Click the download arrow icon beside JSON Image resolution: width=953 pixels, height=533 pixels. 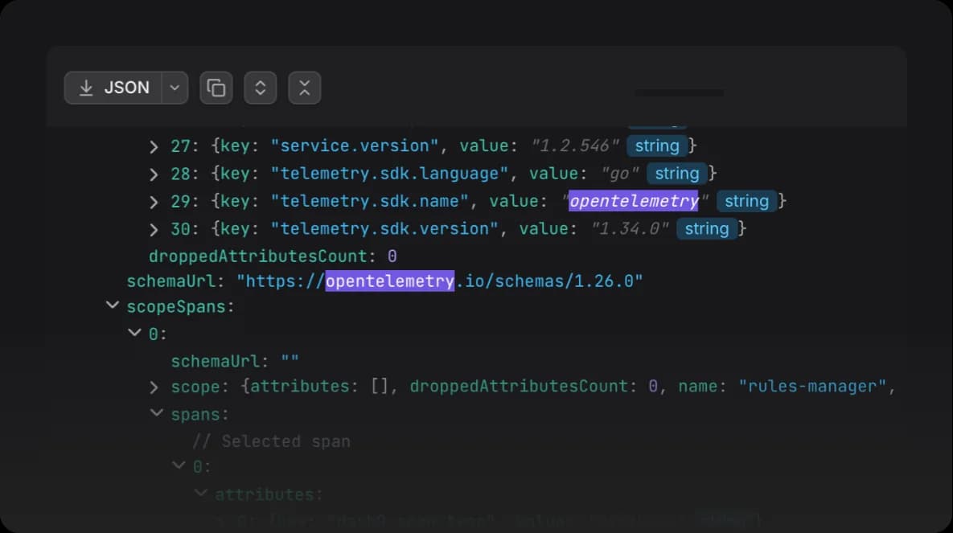[x=86, y=88]
